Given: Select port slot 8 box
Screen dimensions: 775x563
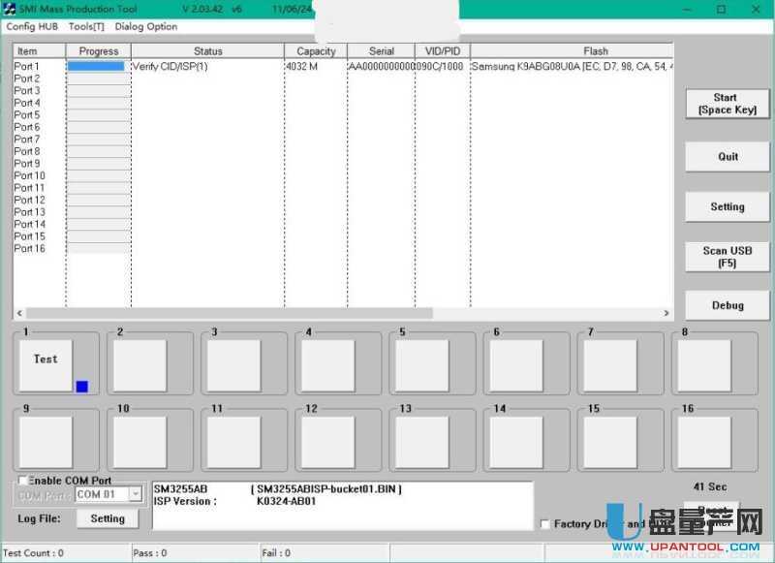Looking at the screenshot, I should (x=703, y=365).
